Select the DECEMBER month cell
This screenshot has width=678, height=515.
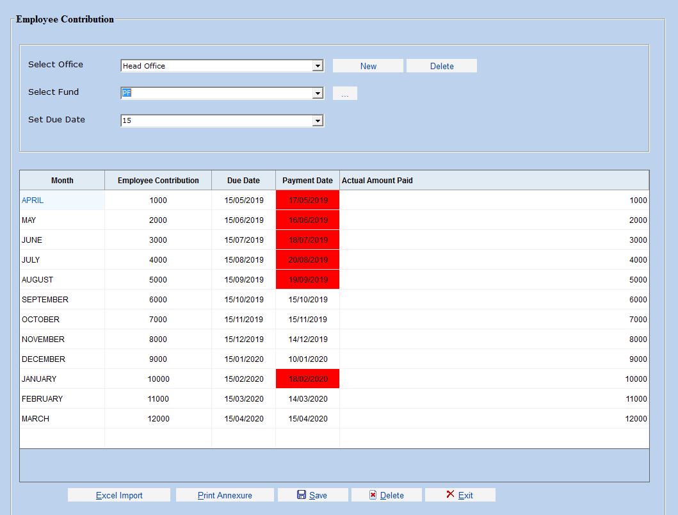[x=62, y=359]
